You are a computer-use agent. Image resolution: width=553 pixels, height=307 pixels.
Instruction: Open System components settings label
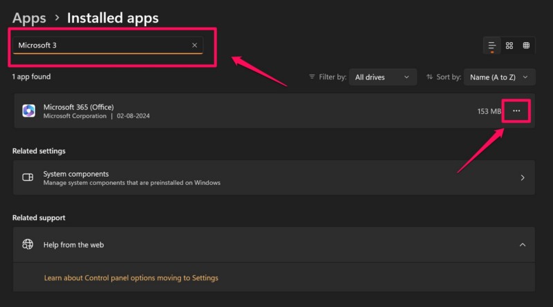pos(76,174)
